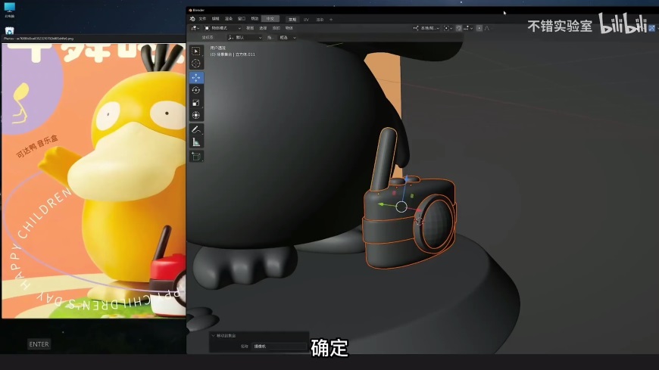Toggle snapping magnet icon
The image size is (659, 370).
coord(459,28)
